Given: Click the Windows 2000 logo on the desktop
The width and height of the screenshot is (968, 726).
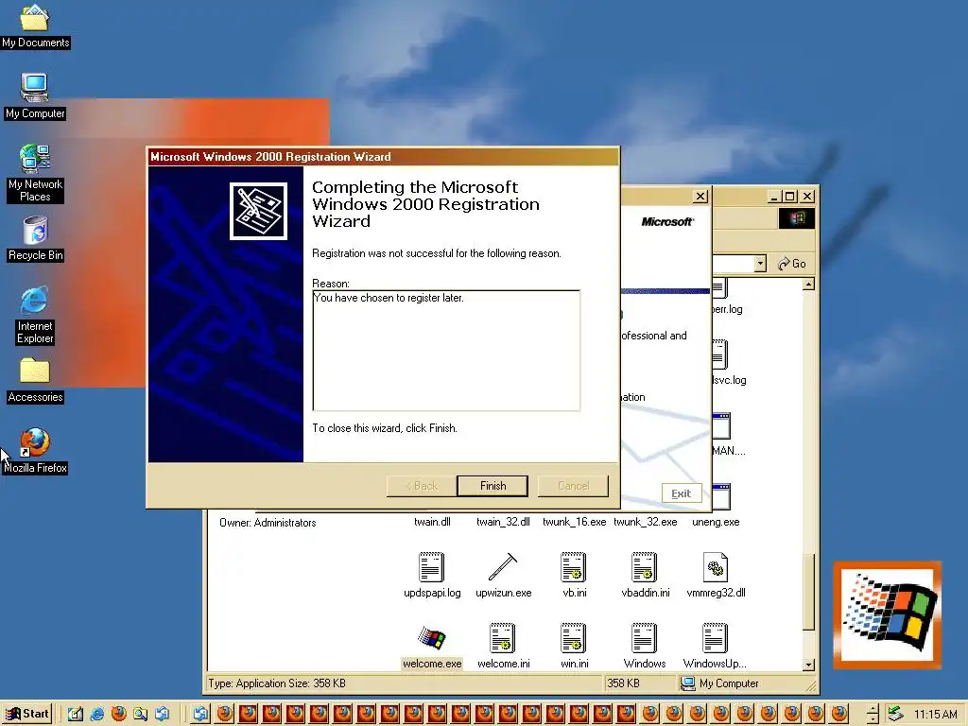Looking at the screenshot, I should [887, 614].
